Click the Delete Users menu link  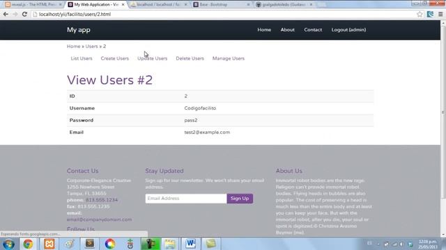[190, 58]
